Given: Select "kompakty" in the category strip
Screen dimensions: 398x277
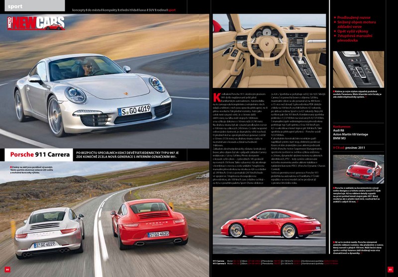Looking at the screenshot, I should pos(110,10).
